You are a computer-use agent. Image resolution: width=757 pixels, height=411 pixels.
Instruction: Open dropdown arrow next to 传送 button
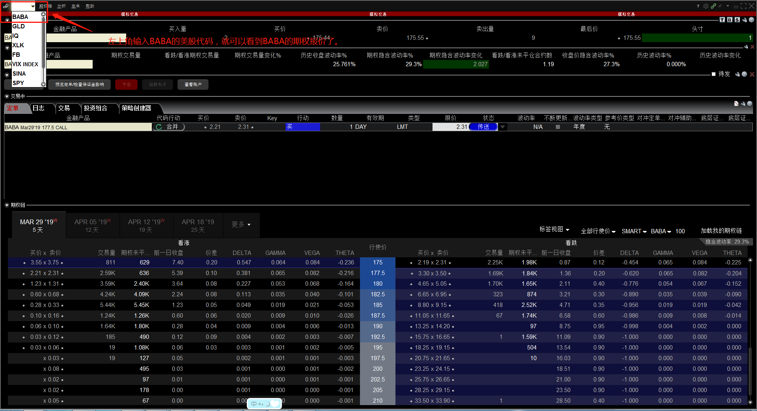click(503, 127)
